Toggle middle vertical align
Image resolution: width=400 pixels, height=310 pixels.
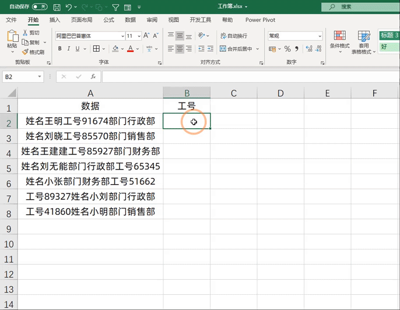[x=180, y=36]
